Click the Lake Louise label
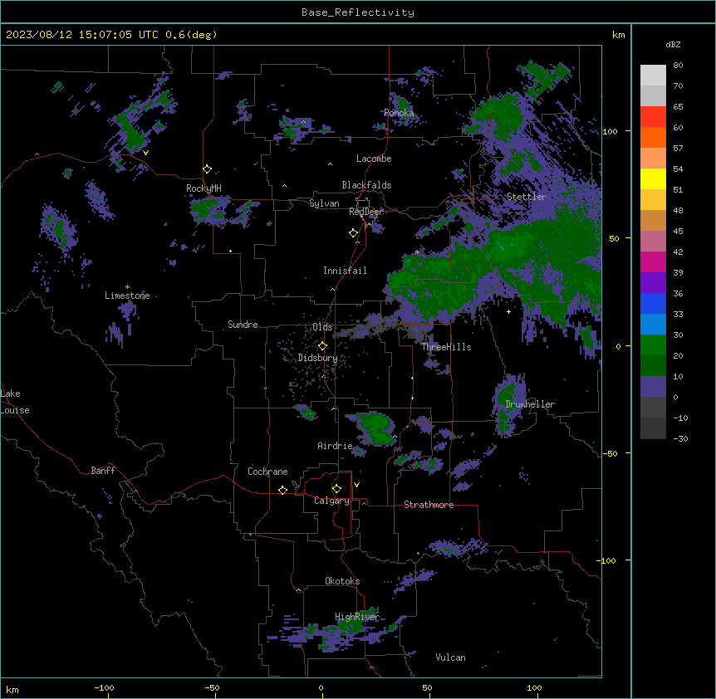716x699 pixels. coord(15,402)
